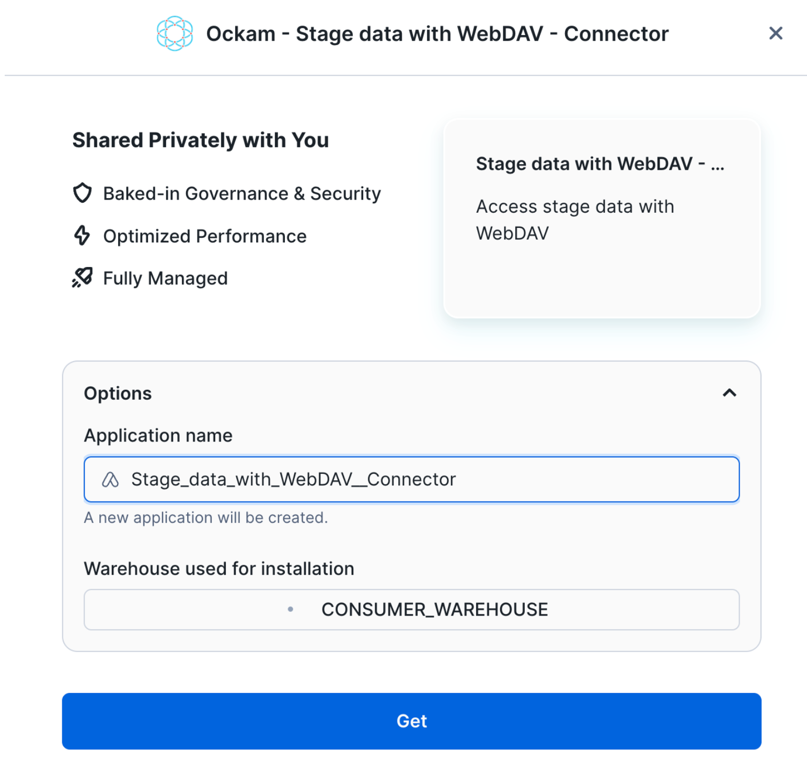Click the 'Optimized Performance' label
807x766 pixels.
click(205, 236)
